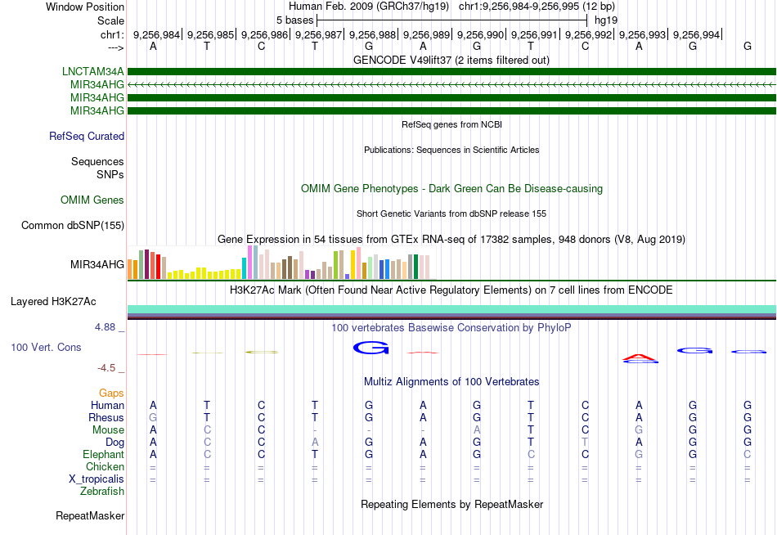Click Short Genetic Variants from dbSNP title
Viewport: 777px width, 535px height.
pos(451,214)
